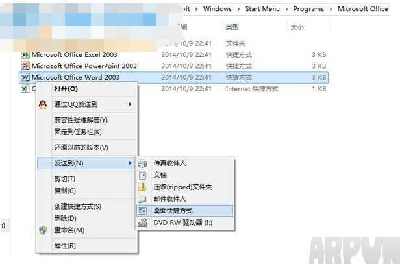Click the PowerPoint 2003 shortcut icon

(25, 66)
